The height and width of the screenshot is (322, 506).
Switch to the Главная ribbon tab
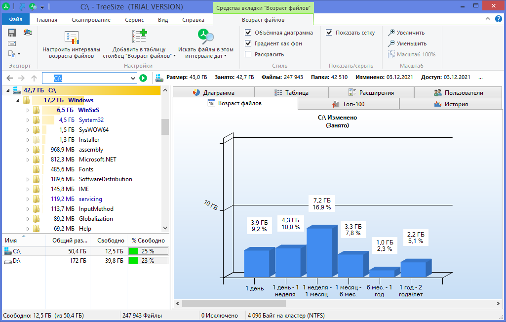pyautogui.click(x=47, y=20)
